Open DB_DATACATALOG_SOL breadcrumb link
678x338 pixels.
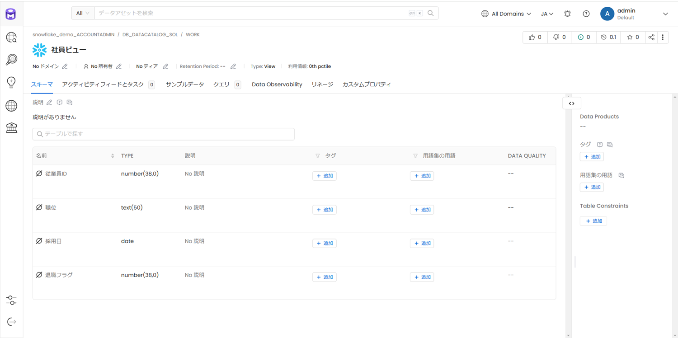[x=150, y=35]
